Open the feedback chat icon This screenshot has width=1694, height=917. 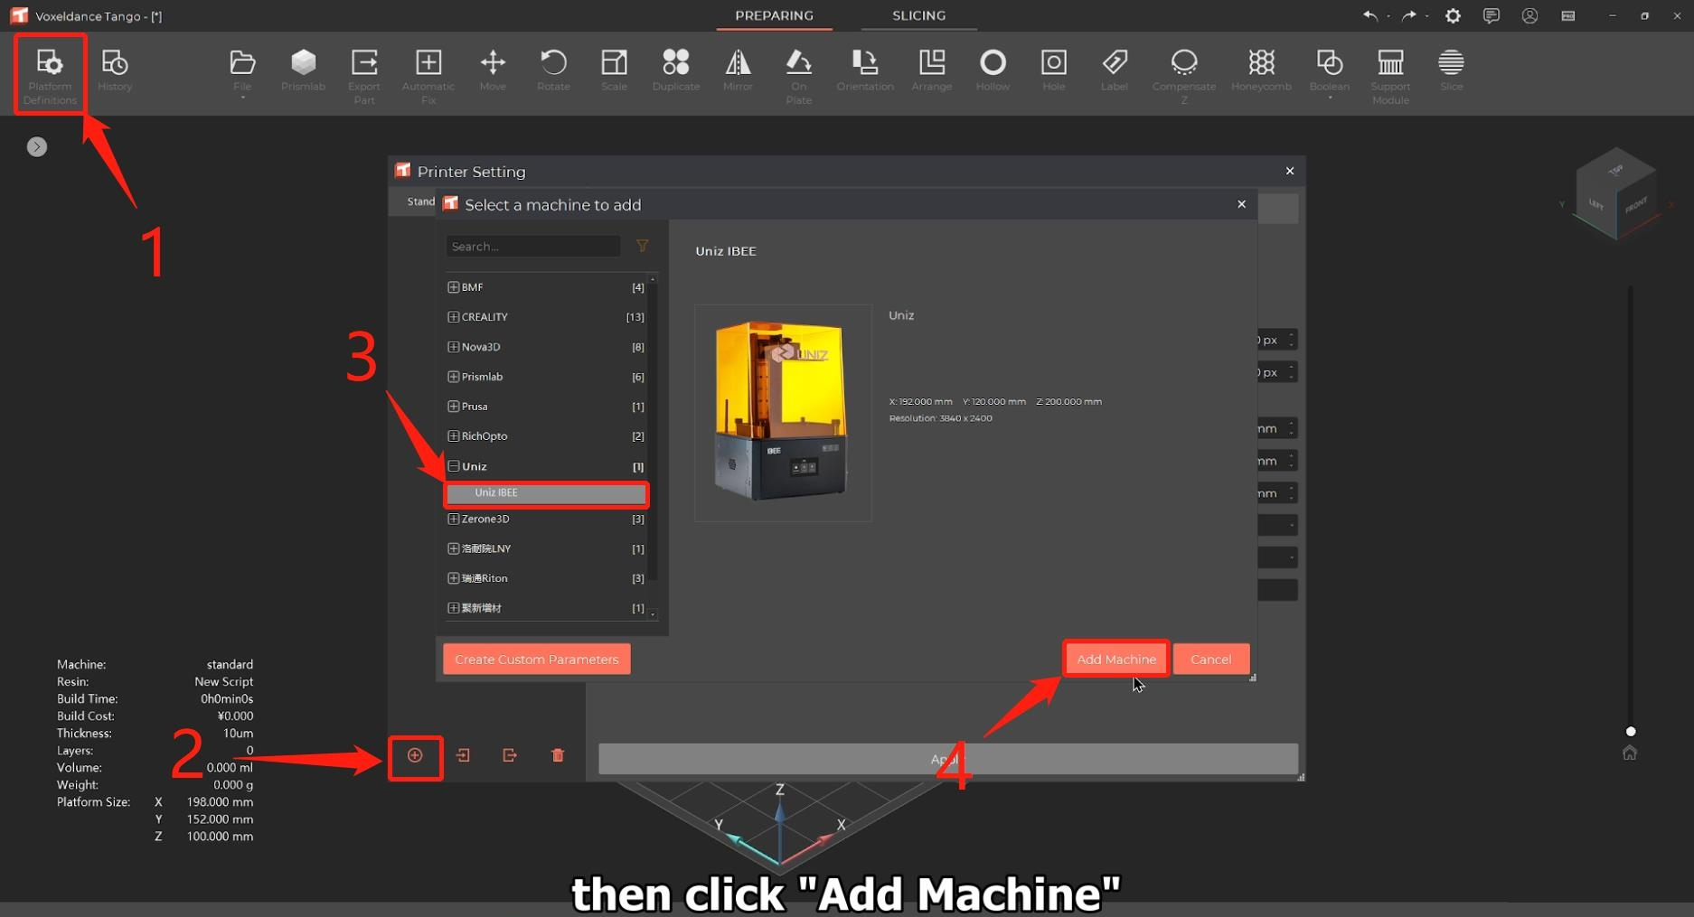[x=1492, y=15]
